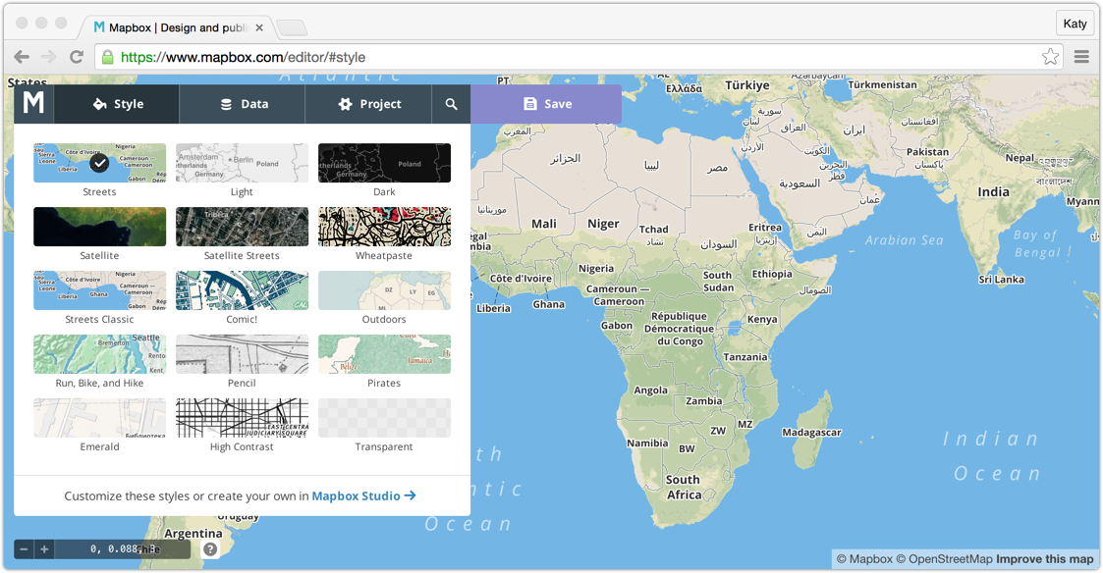Open help with the question mark icon
This screenshot has height=573, width=1103.
click(209, 548)
